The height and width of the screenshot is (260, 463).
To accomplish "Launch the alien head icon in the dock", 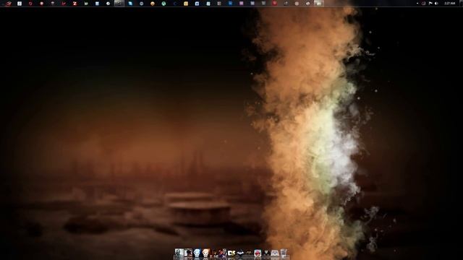I will [266, 253].
